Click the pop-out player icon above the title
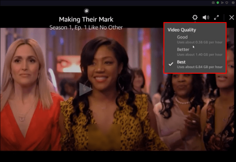Screen dimensions: 236x162 pos(87,11)
